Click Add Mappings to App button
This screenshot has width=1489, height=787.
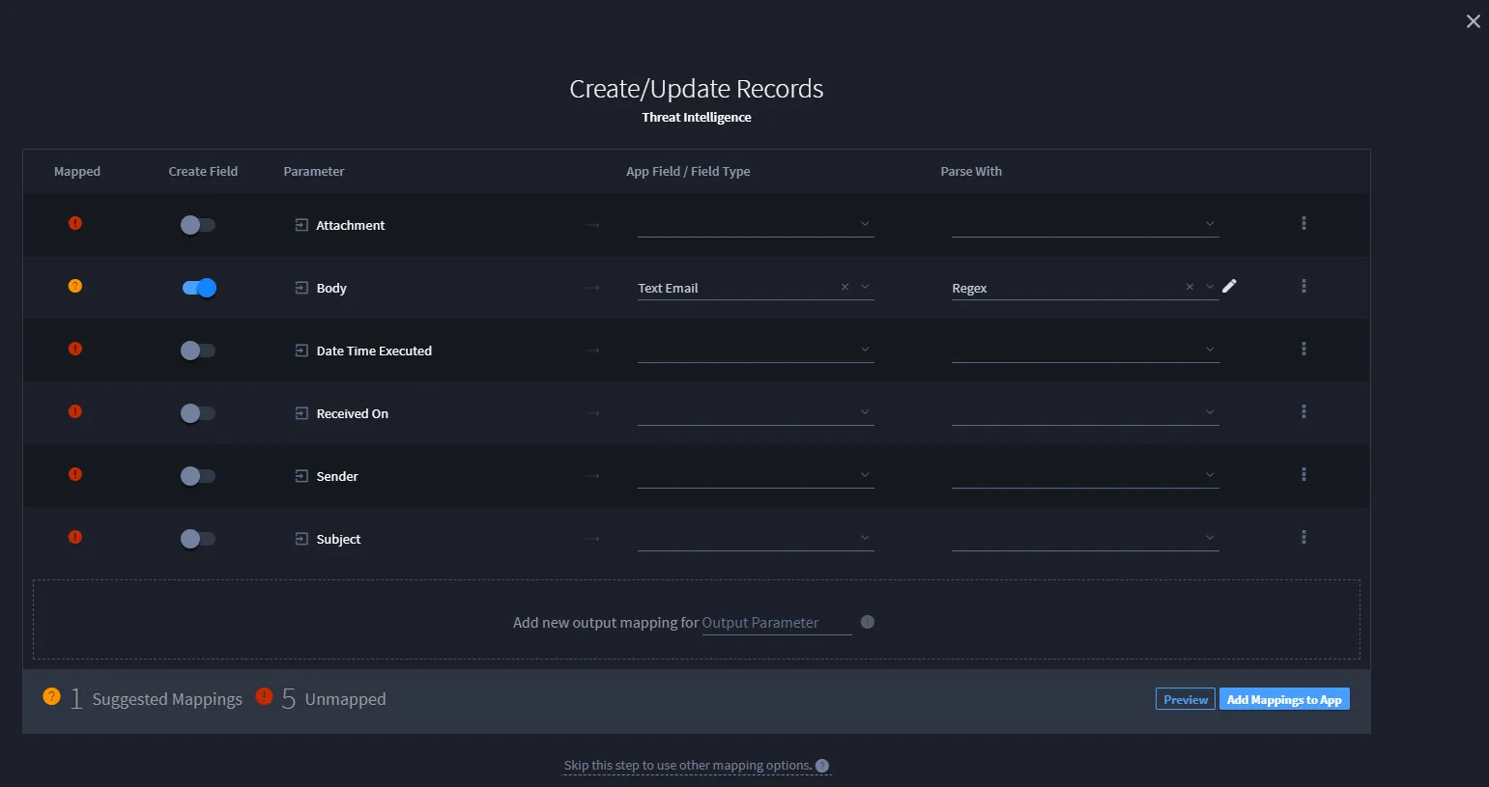tap(1284, 699)
